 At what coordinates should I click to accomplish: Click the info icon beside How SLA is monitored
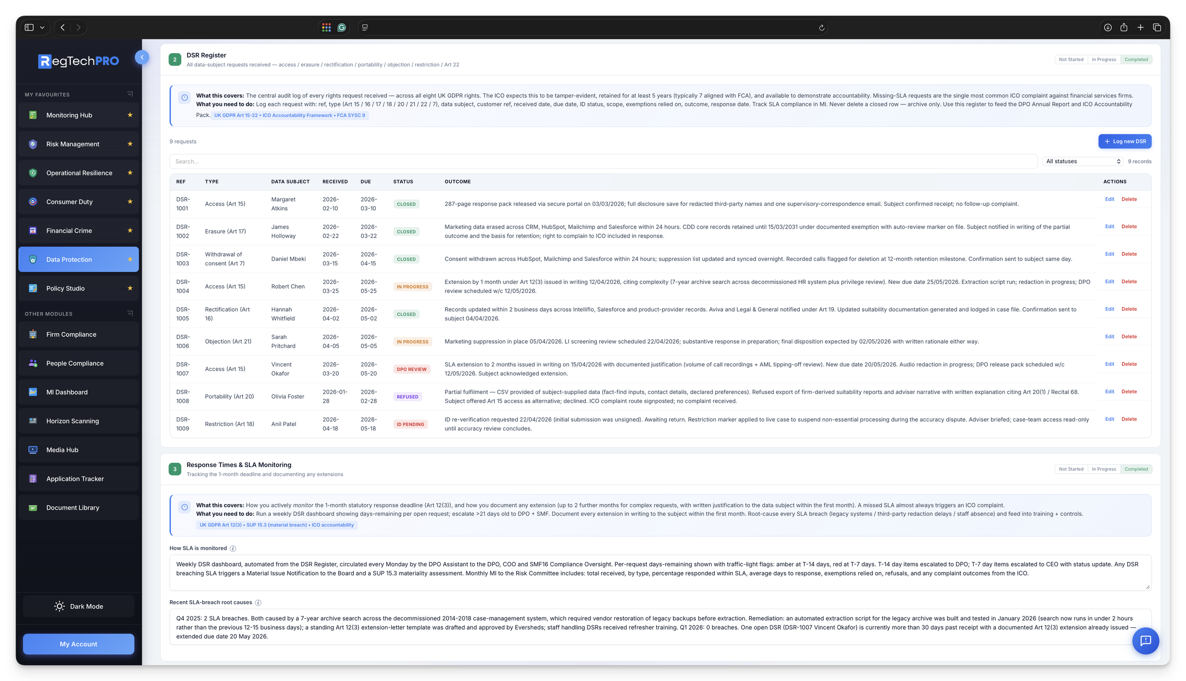point(233,549)
